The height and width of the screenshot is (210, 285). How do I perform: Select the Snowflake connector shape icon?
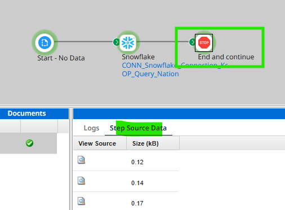click(x=128, y=43)
